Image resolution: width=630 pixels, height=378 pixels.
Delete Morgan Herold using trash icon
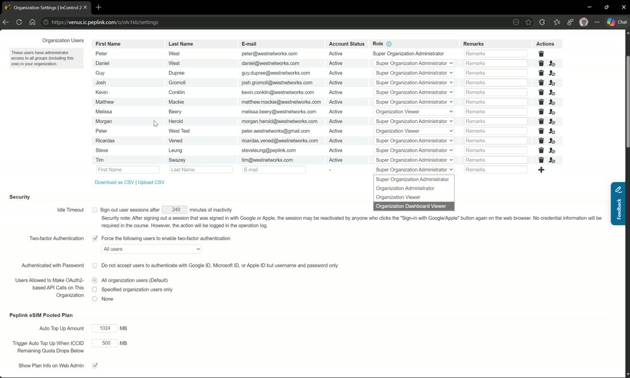(541, 121)
